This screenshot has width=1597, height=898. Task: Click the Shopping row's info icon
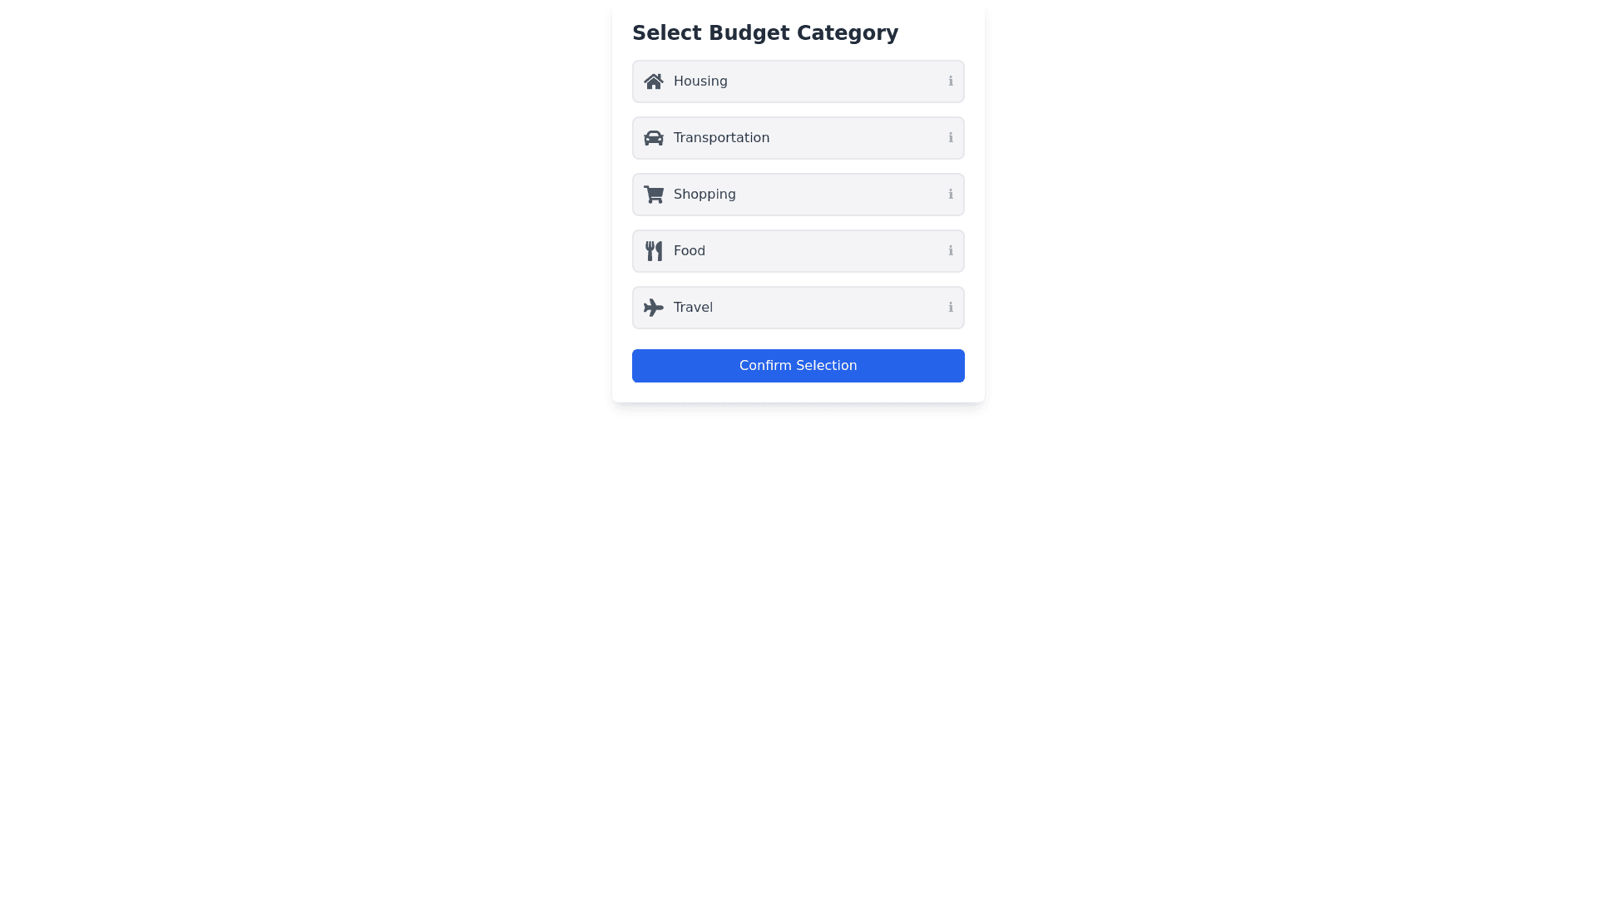(951, 195)
